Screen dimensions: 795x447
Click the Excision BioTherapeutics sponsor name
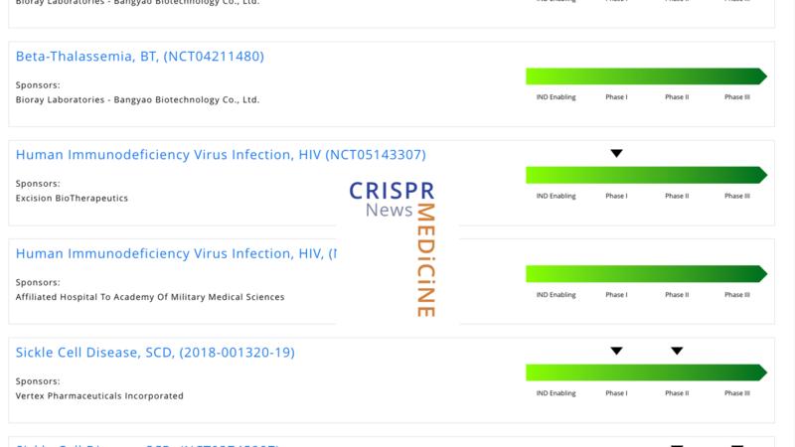72,199
